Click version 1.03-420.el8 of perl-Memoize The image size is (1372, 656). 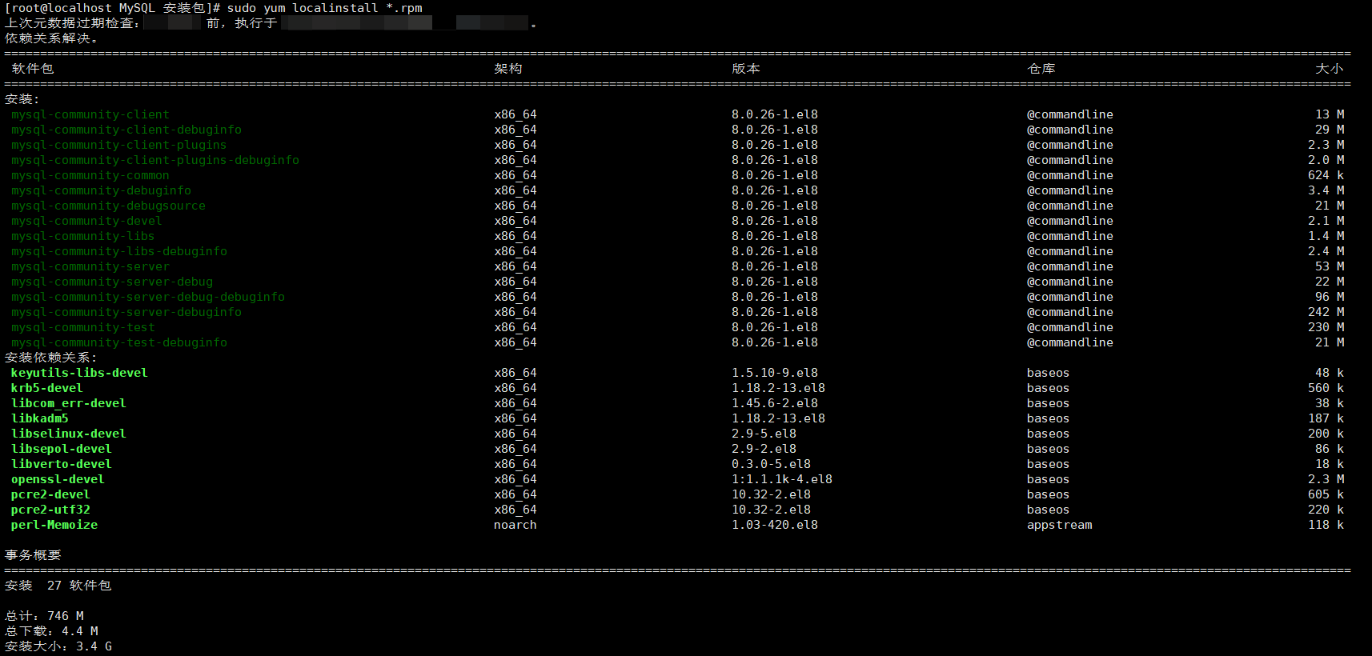[775, 525]
